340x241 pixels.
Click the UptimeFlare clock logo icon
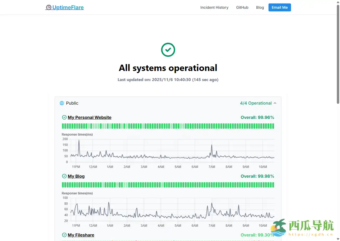(48, 7)
